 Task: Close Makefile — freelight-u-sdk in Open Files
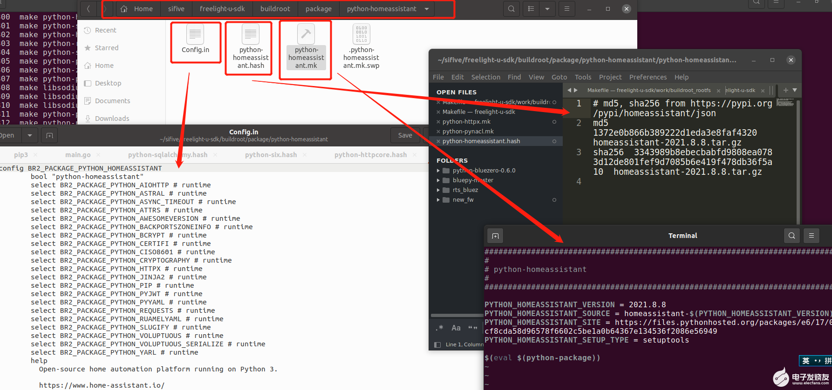pyautogui.click(x=438, y=112)
